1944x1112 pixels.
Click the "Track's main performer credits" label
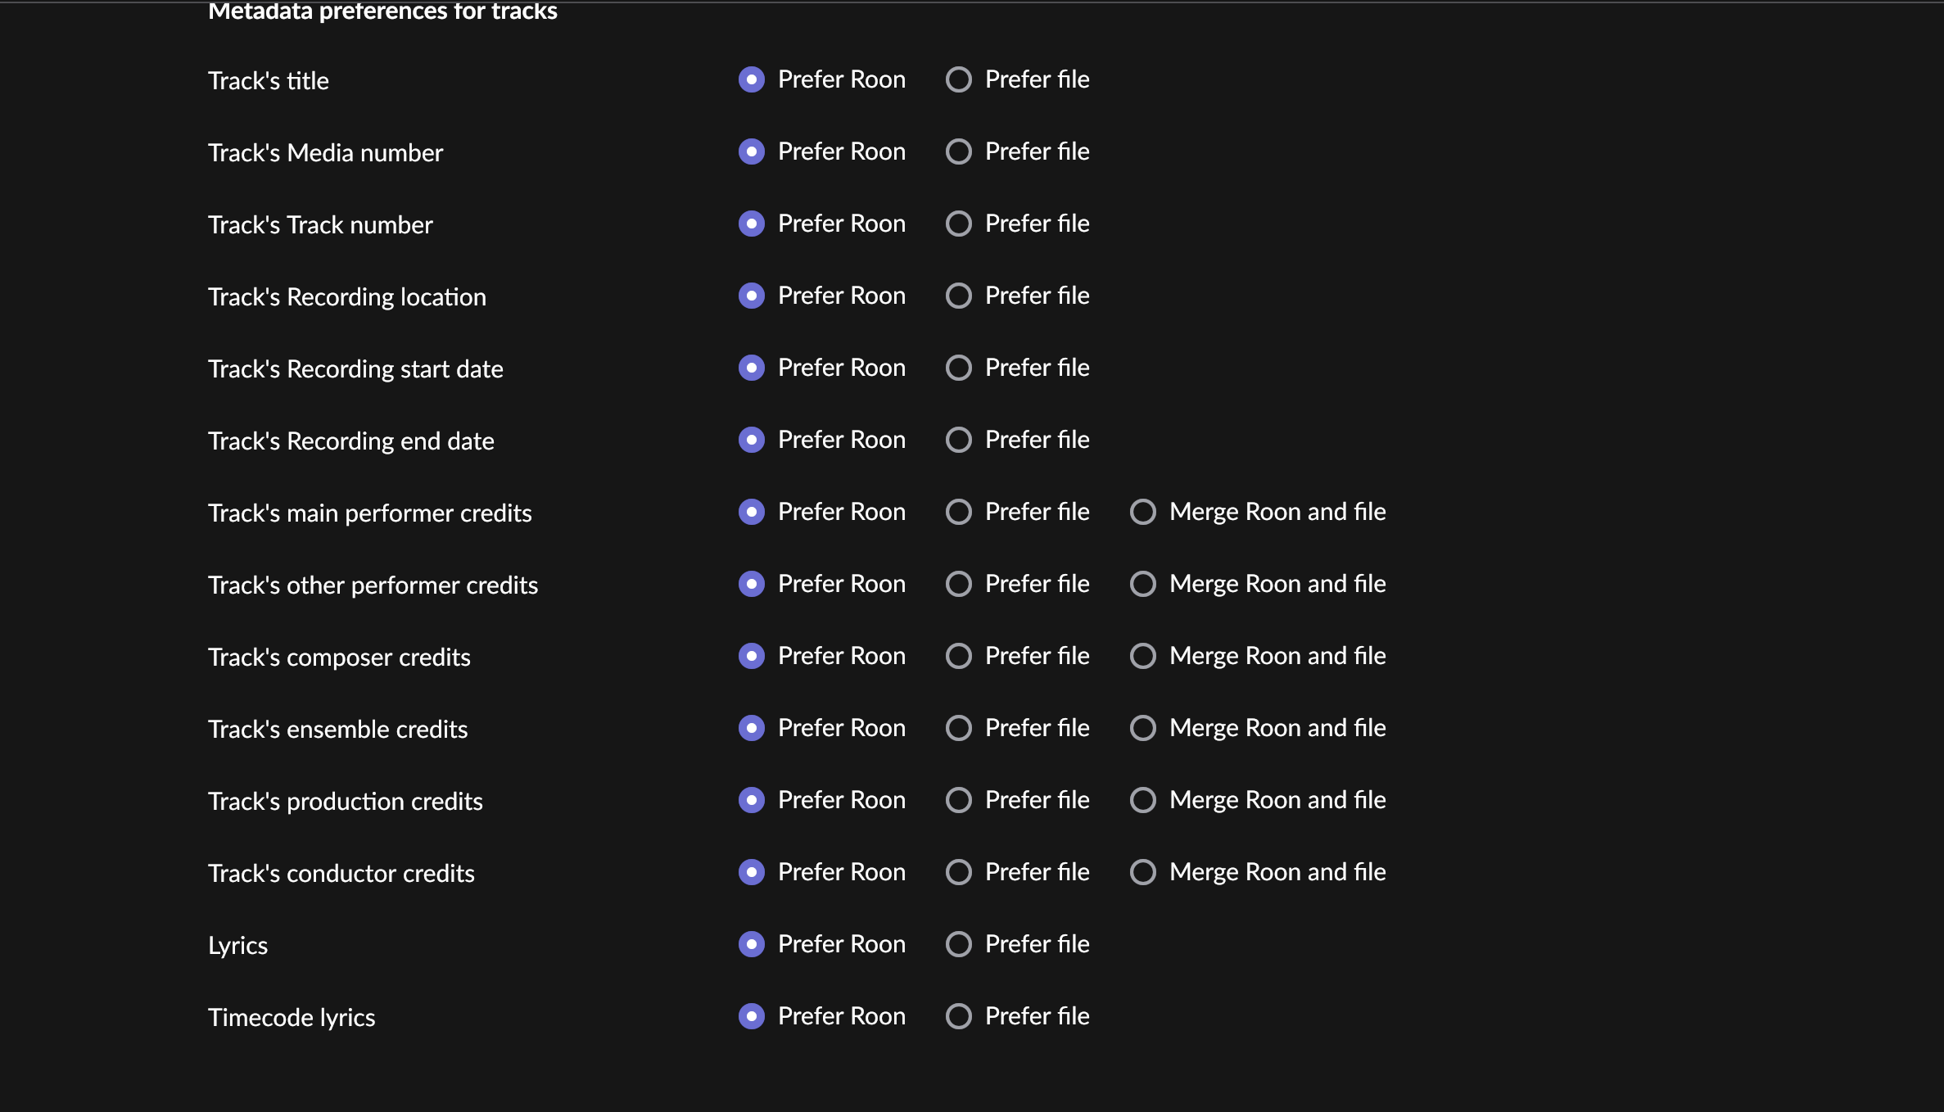pyautogui.click(x=370, y=513)
